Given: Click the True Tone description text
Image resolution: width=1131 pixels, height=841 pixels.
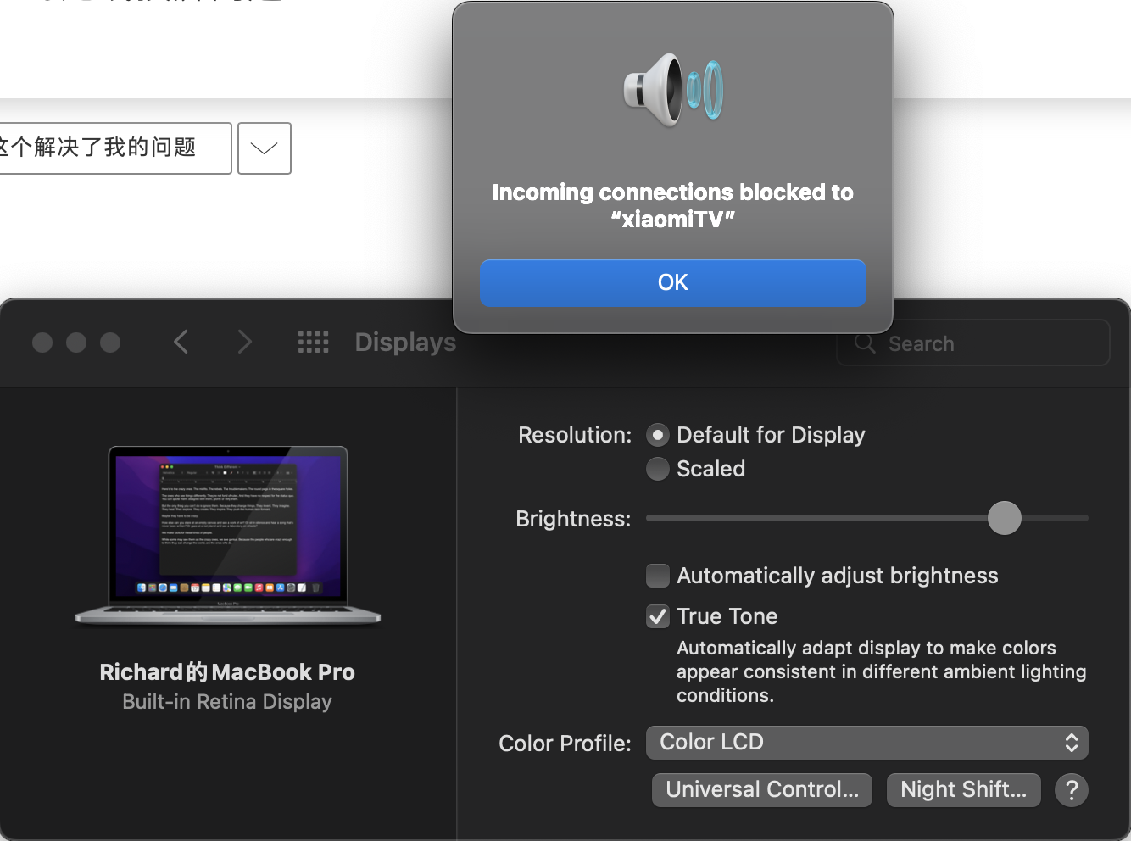Looking at the screenshot, I should [x=881, y=671].
